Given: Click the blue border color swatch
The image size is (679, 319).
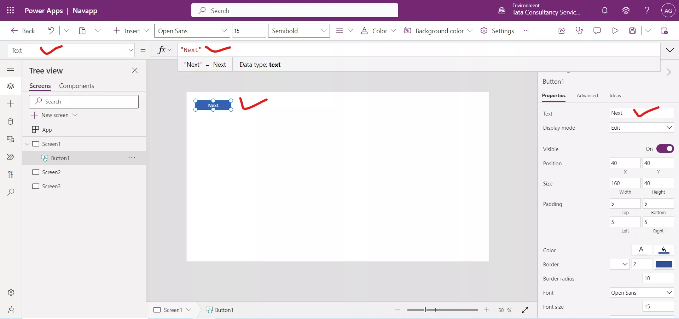Looking at the screenshot, I should [x=664, y=264].
